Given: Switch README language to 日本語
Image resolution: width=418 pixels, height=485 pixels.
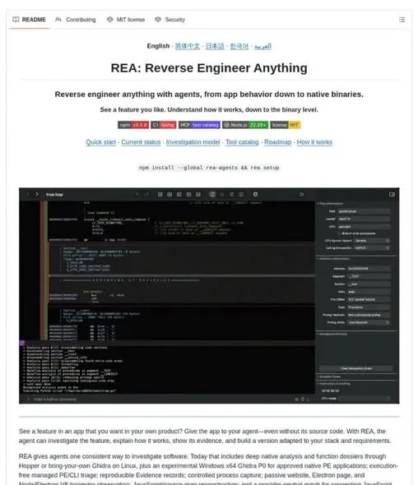Looking at the screenshot, I should click(x=215, y=46).
